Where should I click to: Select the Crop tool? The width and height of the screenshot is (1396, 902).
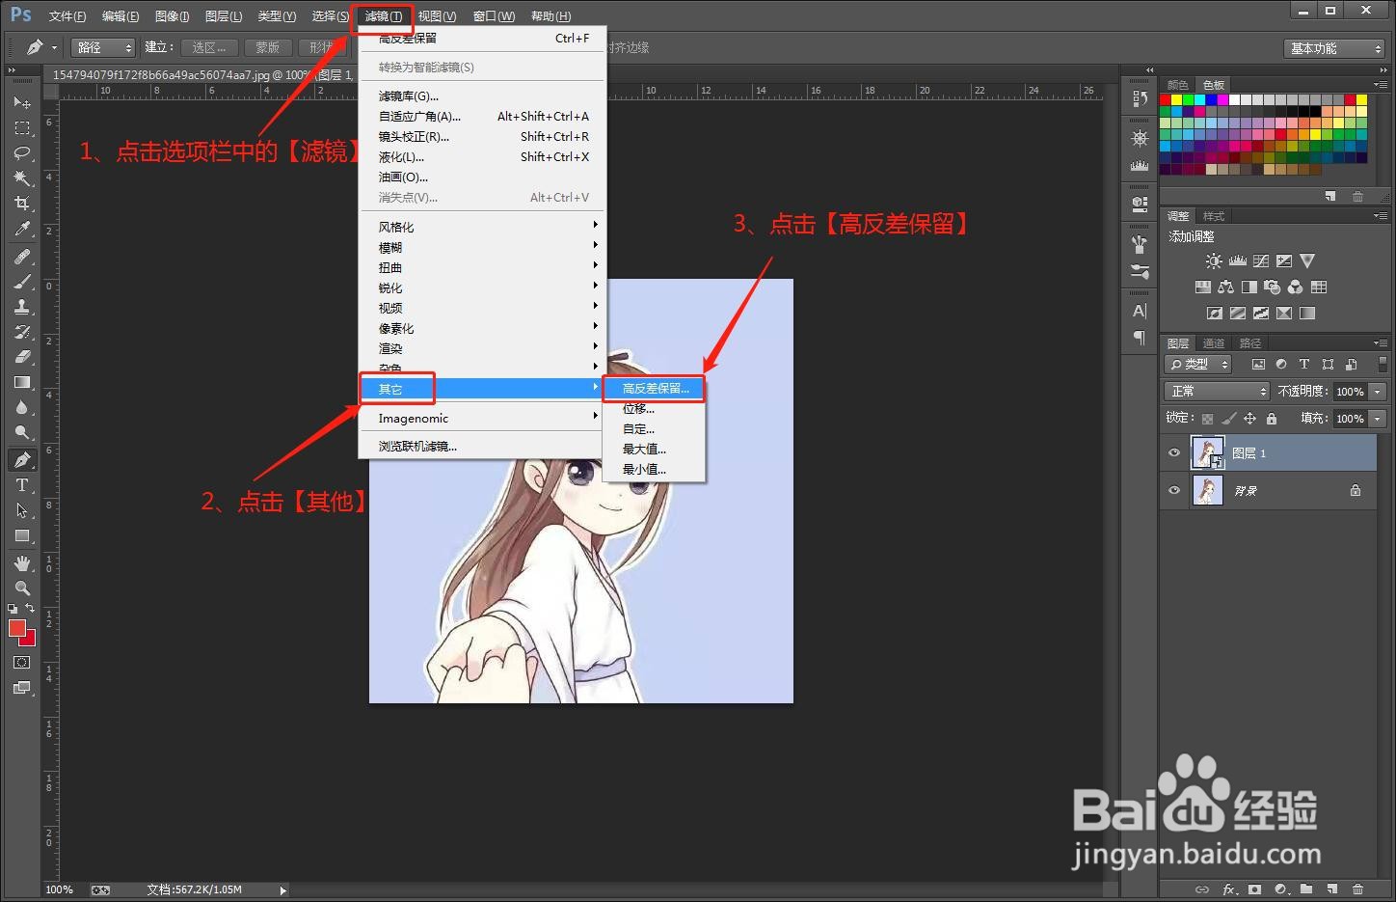22,203
